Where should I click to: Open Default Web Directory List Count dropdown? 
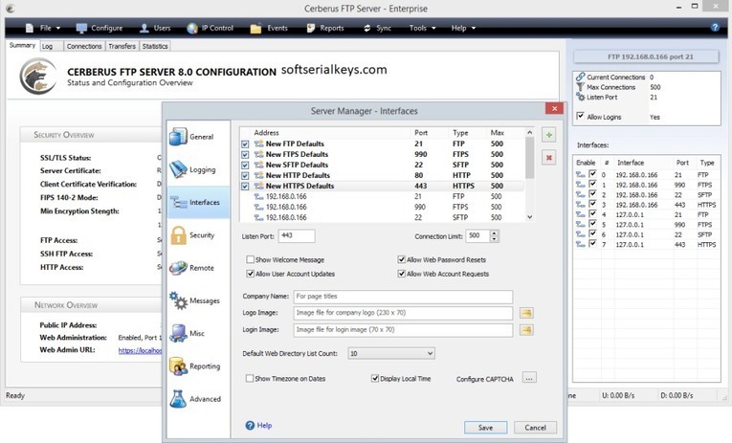coord(390,353)
